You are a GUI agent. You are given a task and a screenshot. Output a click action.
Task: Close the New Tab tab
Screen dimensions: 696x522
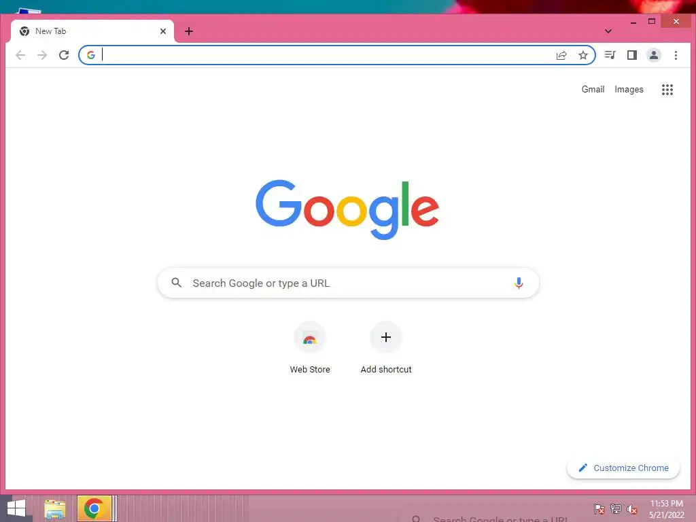[x=163, y=31]
